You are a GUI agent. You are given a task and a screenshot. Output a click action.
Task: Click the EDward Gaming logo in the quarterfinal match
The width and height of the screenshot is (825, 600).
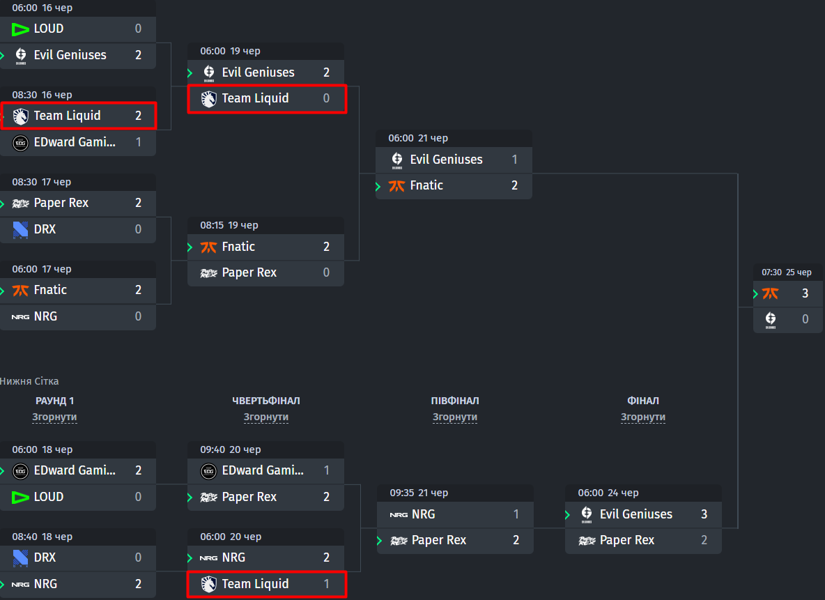(x=209, y=471)
